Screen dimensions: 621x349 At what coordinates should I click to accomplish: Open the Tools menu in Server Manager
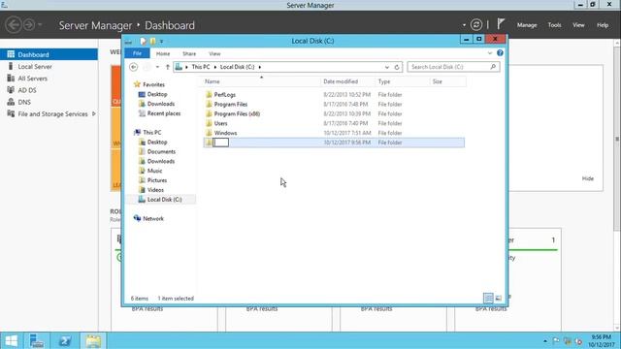click(x=554, y=25)
